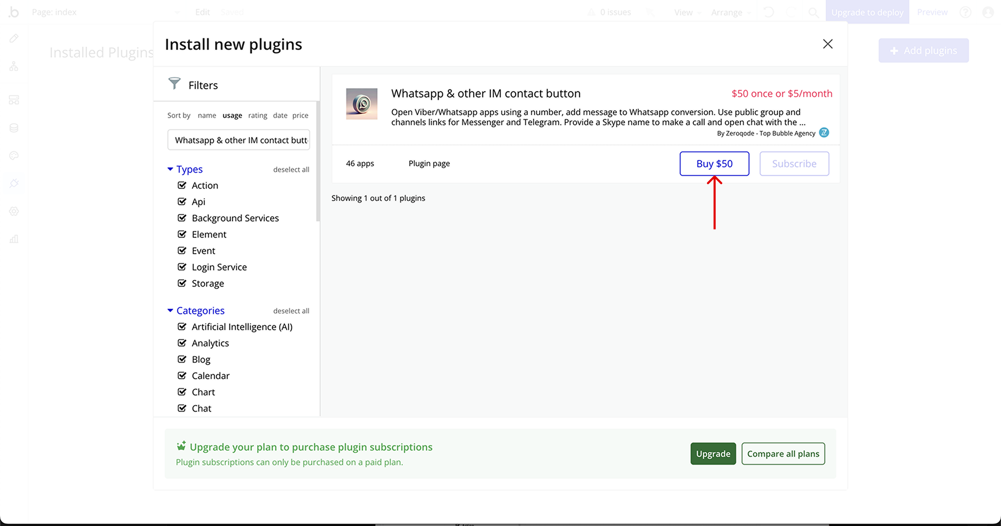Open the View menu dropdown

687,13
